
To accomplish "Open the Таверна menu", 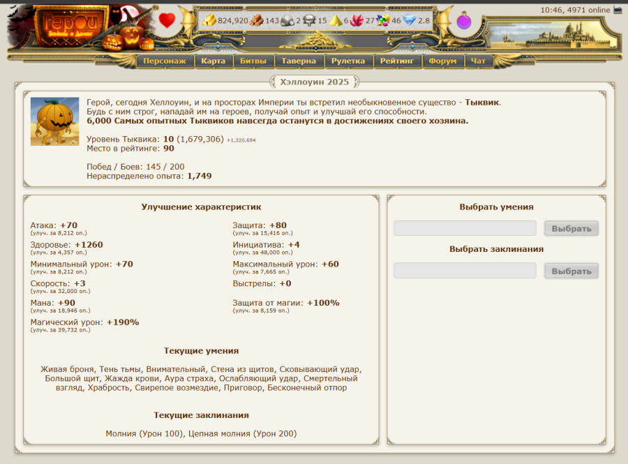I will [299, 61].
